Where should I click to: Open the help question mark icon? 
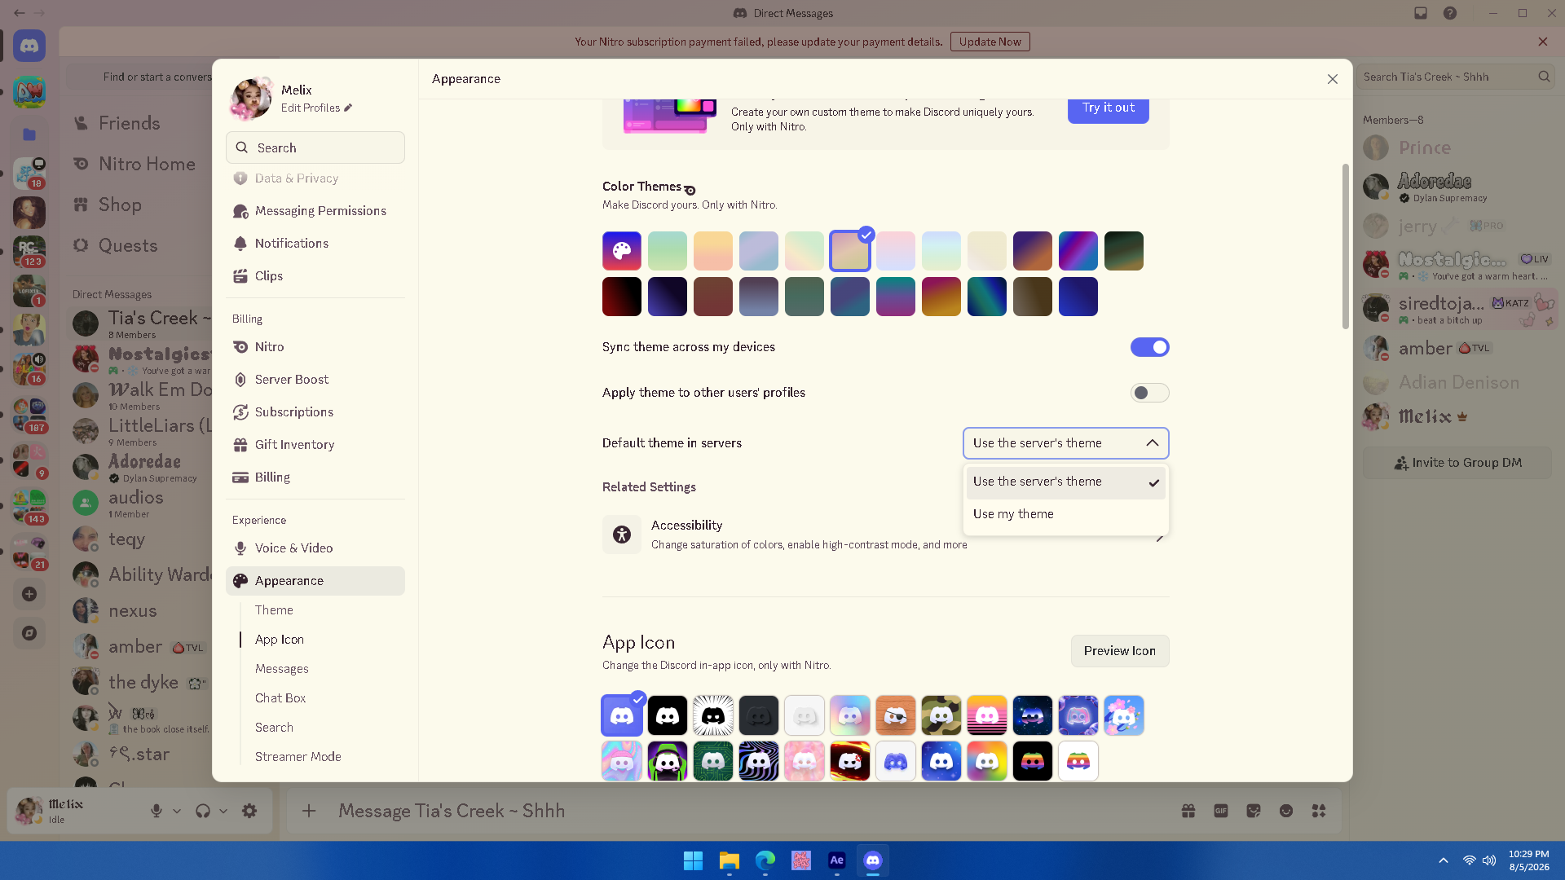pos(1450,13)
